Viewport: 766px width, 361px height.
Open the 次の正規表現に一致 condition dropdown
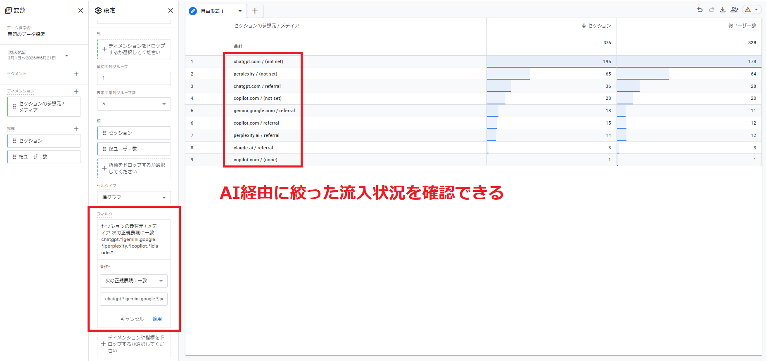point(134,281)
